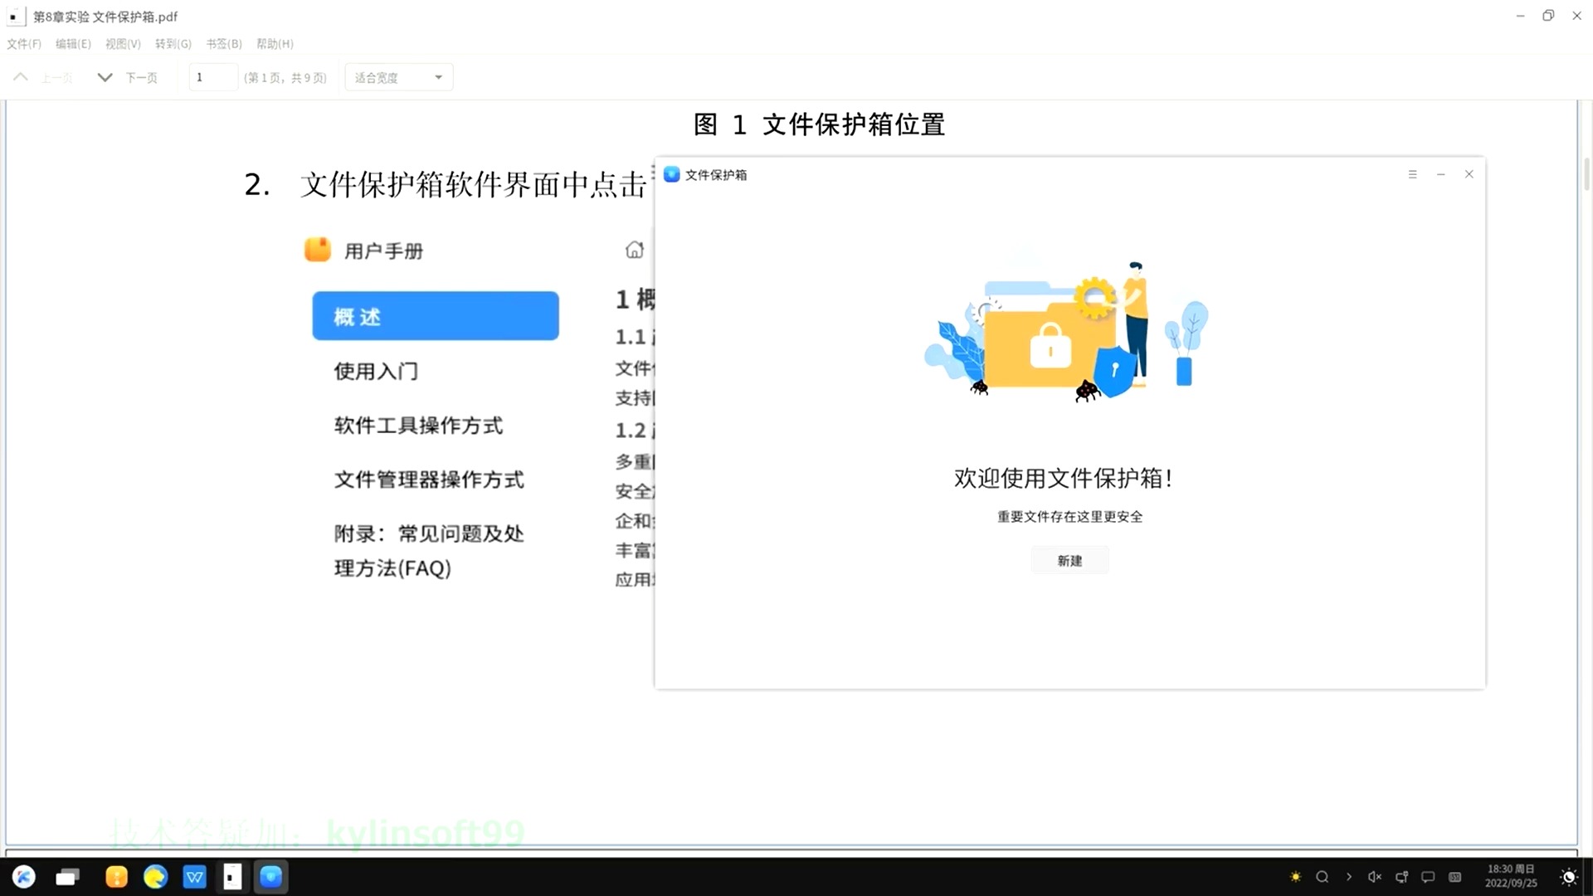Unmute the volume from the system tray

click(1375, 877)
